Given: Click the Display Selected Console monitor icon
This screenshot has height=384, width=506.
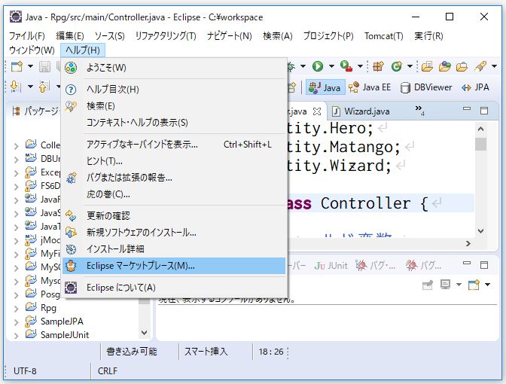Looking at the screenshot, I should pos(445,285).
